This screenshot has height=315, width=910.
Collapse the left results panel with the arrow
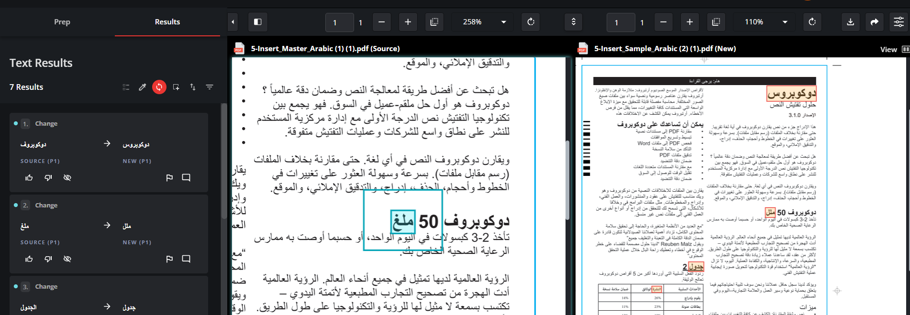(233, 22)
